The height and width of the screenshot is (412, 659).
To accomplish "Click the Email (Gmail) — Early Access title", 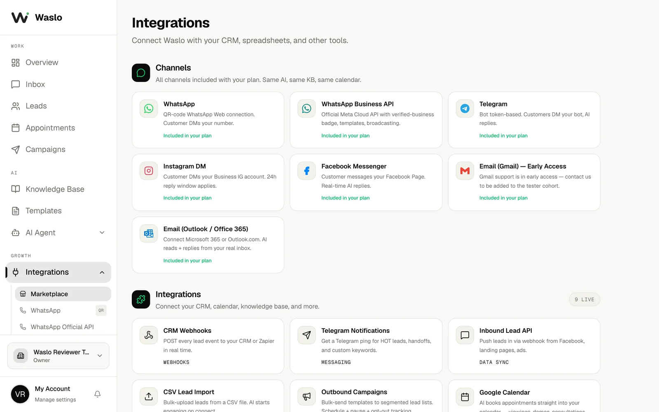I will [x=523, y=166].
